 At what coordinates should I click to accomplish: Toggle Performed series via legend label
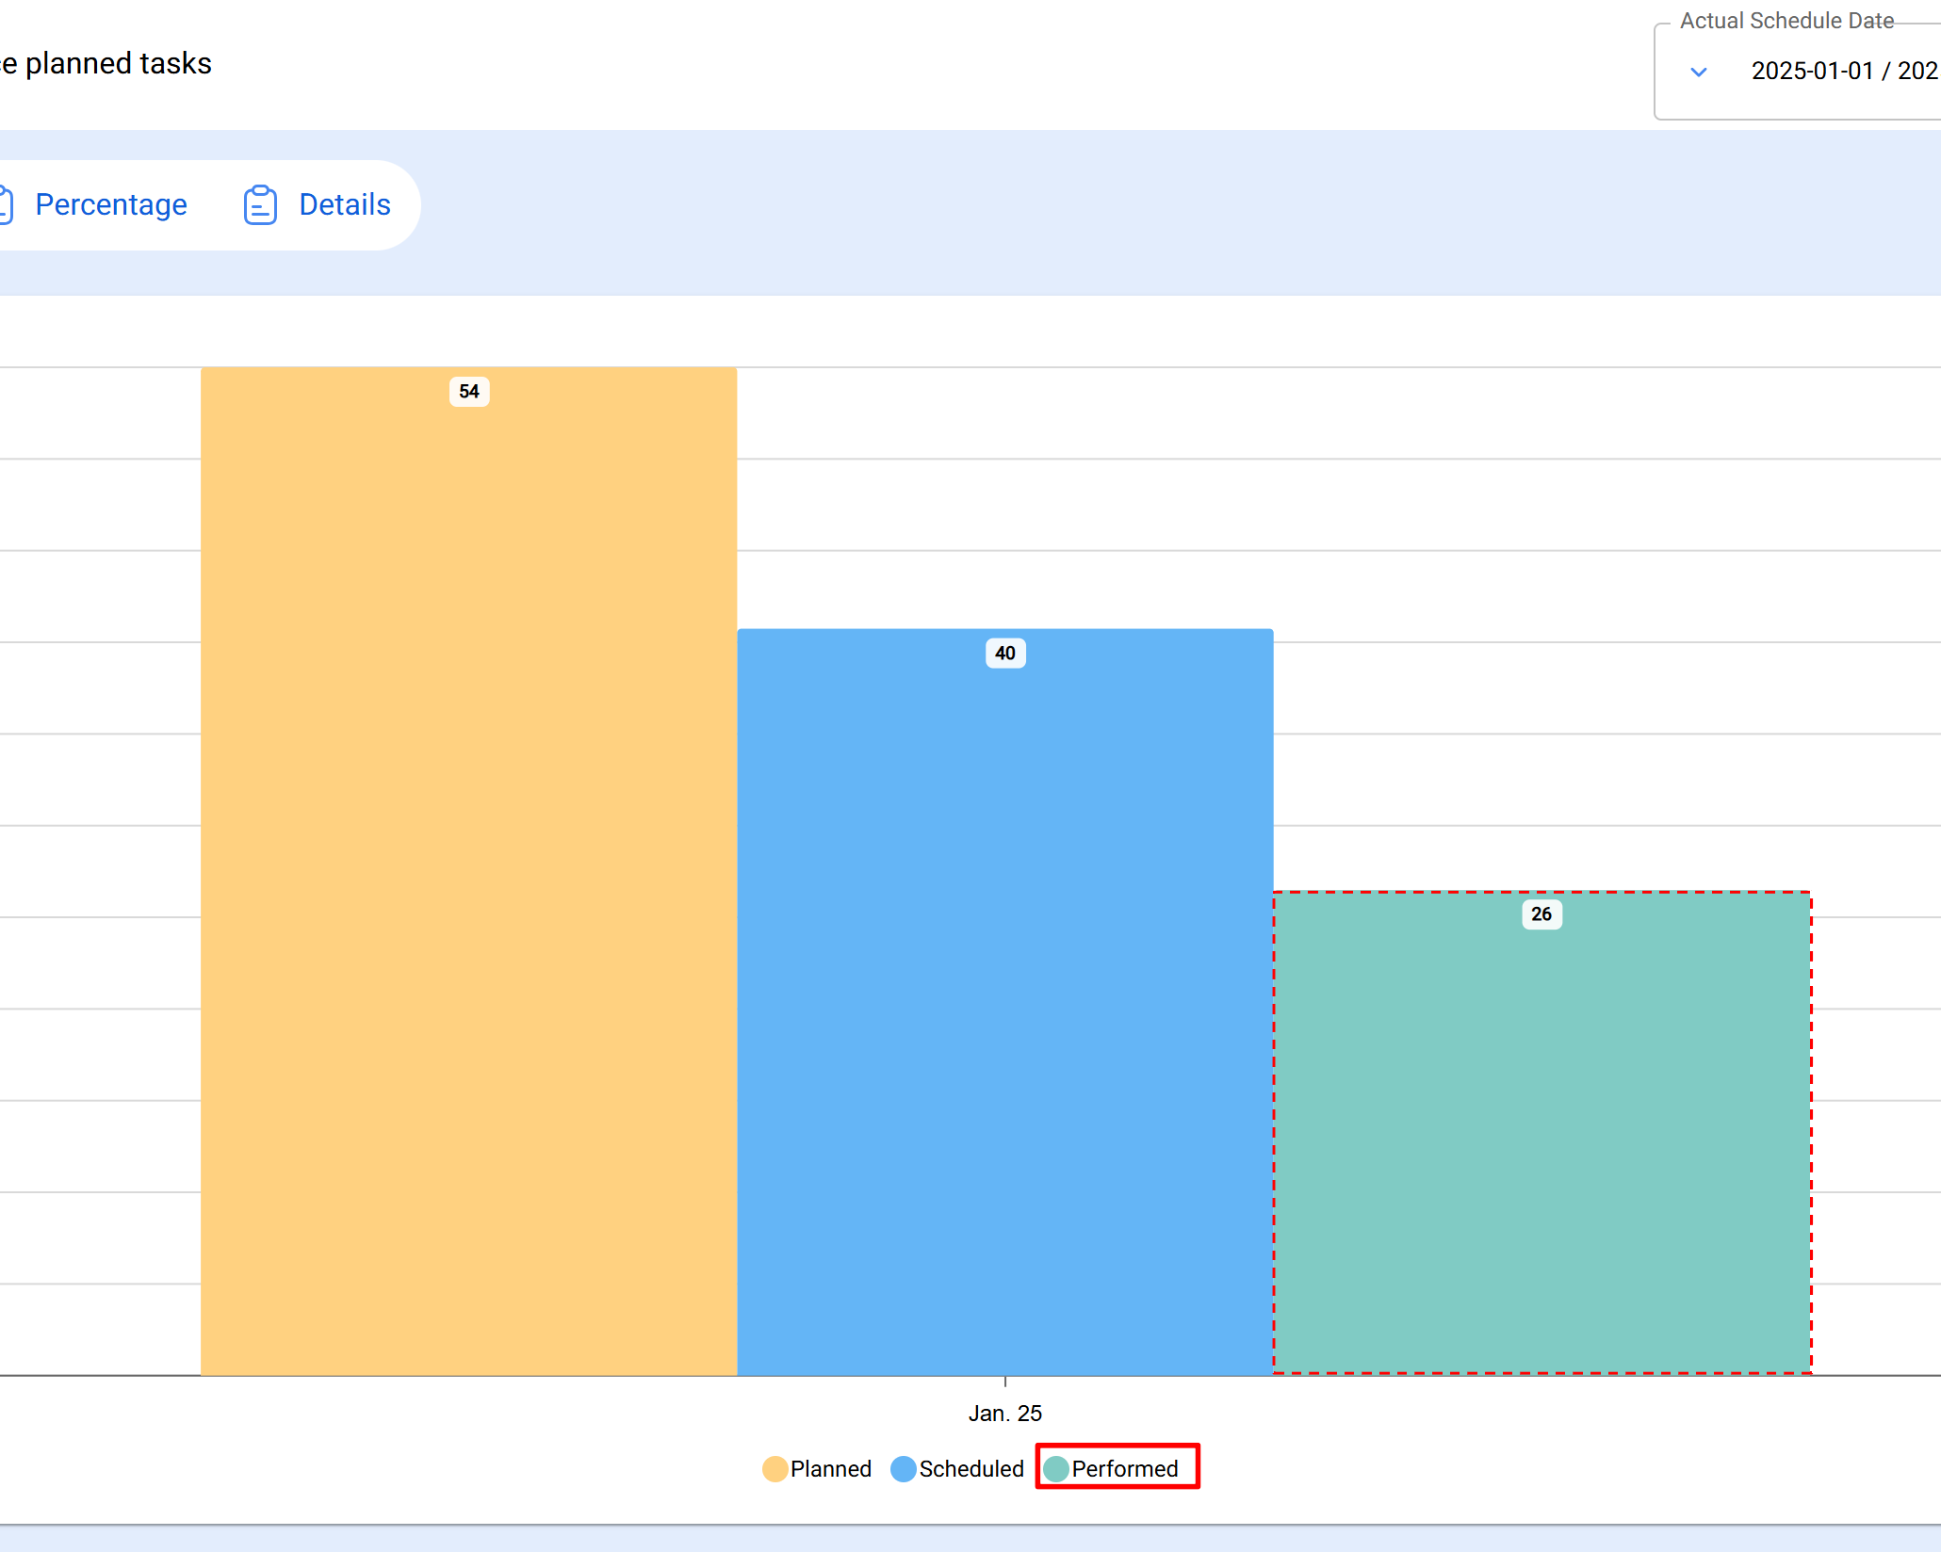(x=1124, y=1469)
